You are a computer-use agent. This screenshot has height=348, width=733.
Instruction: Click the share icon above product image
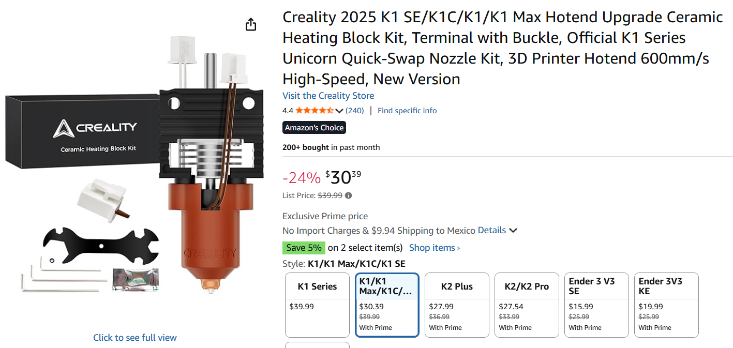(x=251, y=25)
